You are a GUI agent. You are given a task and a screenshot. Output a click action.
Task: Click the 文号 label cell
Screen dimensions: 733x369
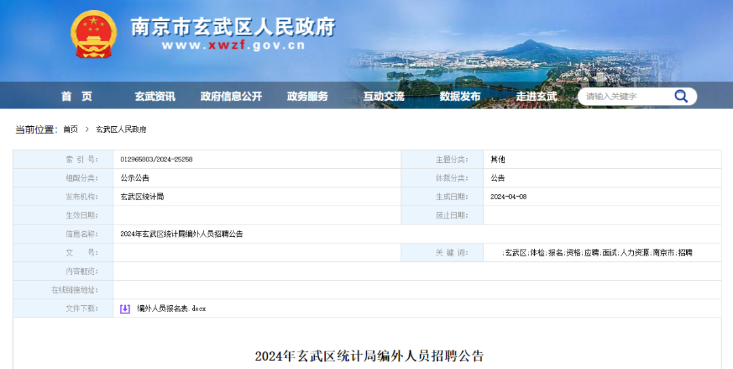pos(63,253)
